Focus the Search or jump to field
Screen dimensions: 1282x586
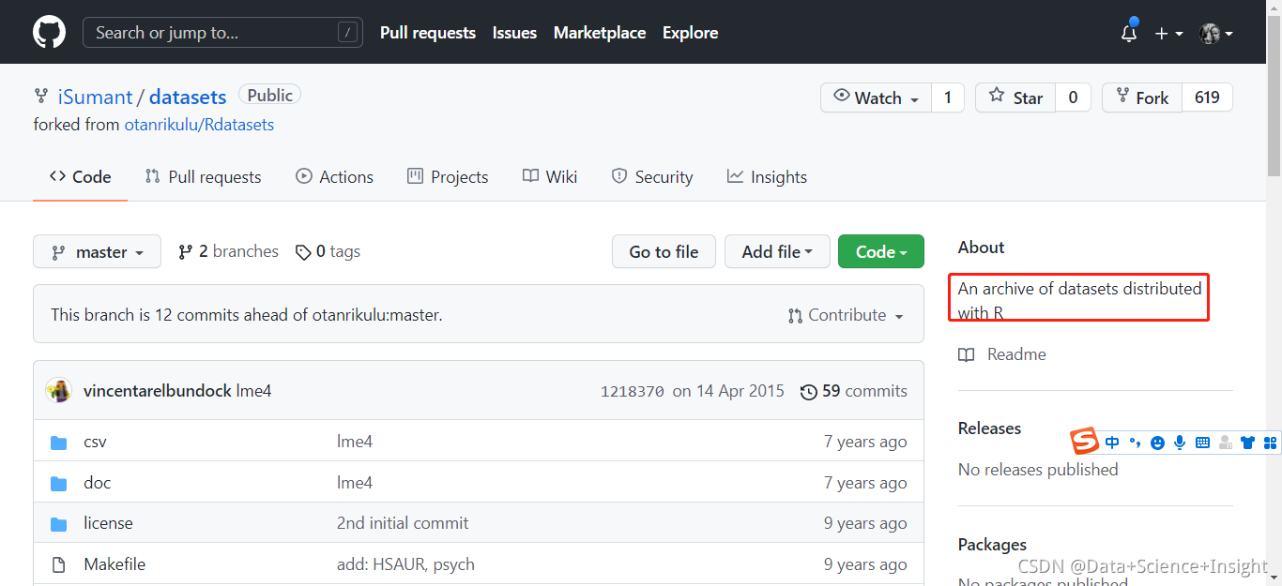pyautogui.click(x=222, y=33)
